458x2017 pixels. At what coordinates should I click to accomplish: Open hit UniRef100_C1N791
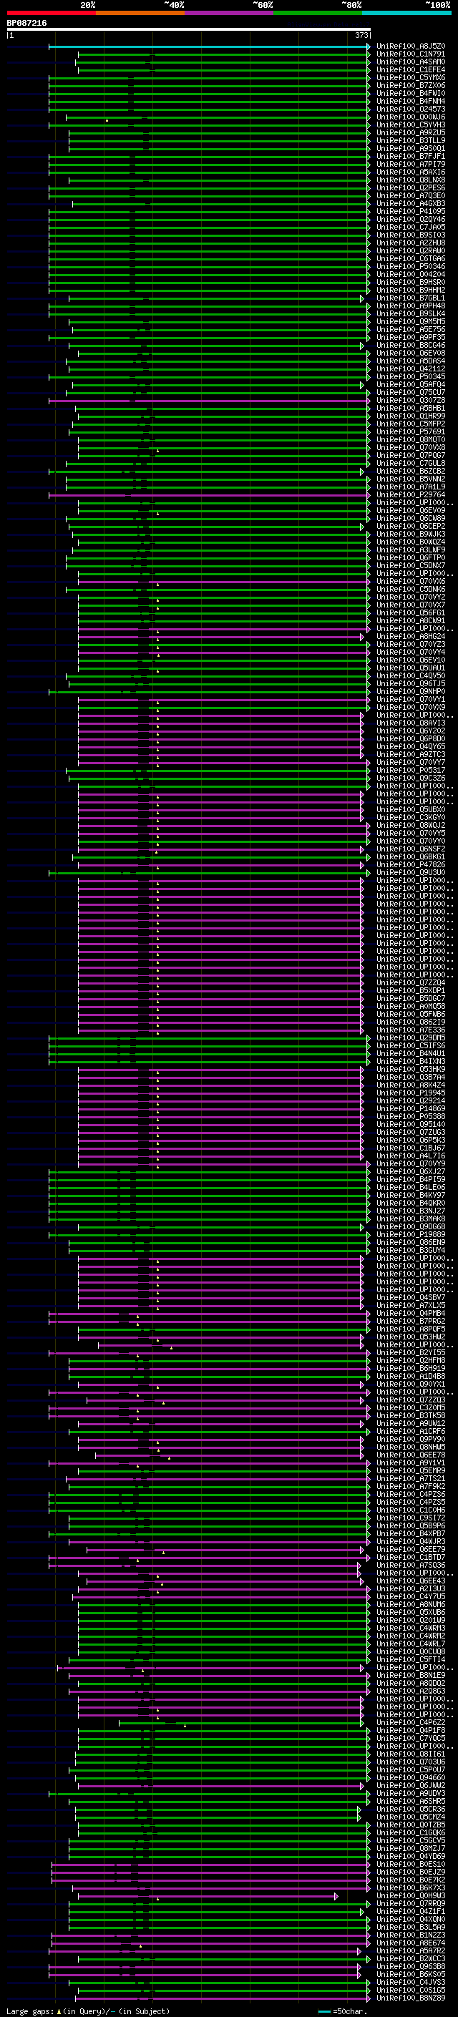pos(411,54)
